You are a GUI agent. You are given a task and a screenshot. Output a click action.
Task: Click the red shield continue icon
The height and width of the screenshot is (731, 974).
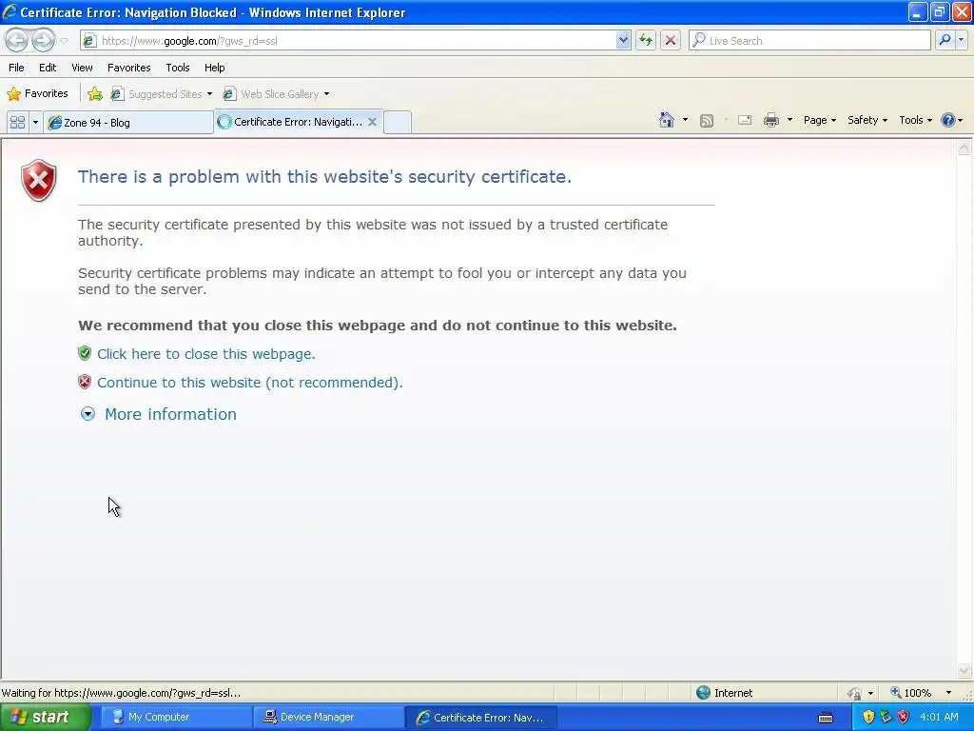coord(85,382)
